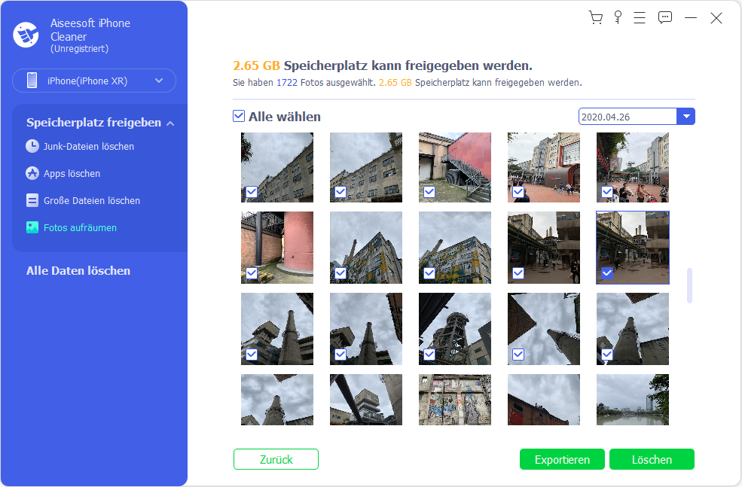Click the shopping cart icon

click(x=595, y=18)
